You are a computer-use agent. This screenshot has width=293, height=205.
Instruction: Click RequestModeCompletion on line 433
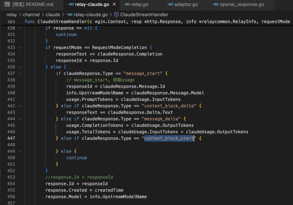119,48
